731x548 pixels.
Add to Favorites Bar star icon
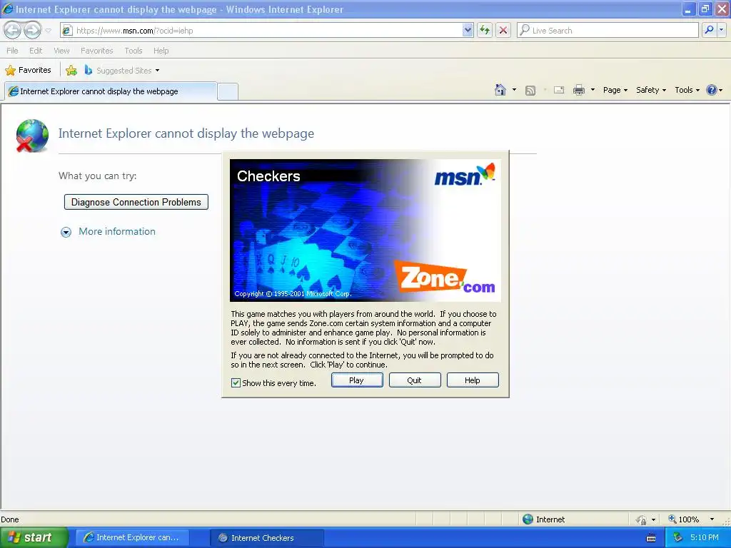tap(71, 71)
